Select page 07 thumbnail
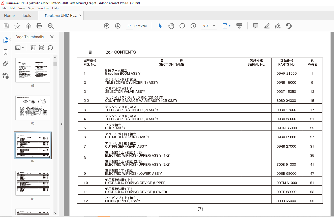Viewport: 334px width, 217px height. pyautogui.click(x=33, y=145)
